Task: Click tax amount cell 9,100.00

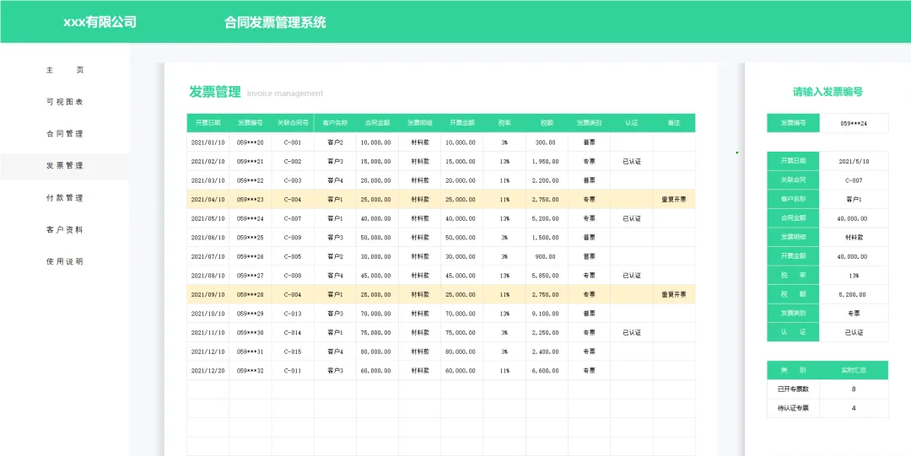Action: click(x=547, y=314)
